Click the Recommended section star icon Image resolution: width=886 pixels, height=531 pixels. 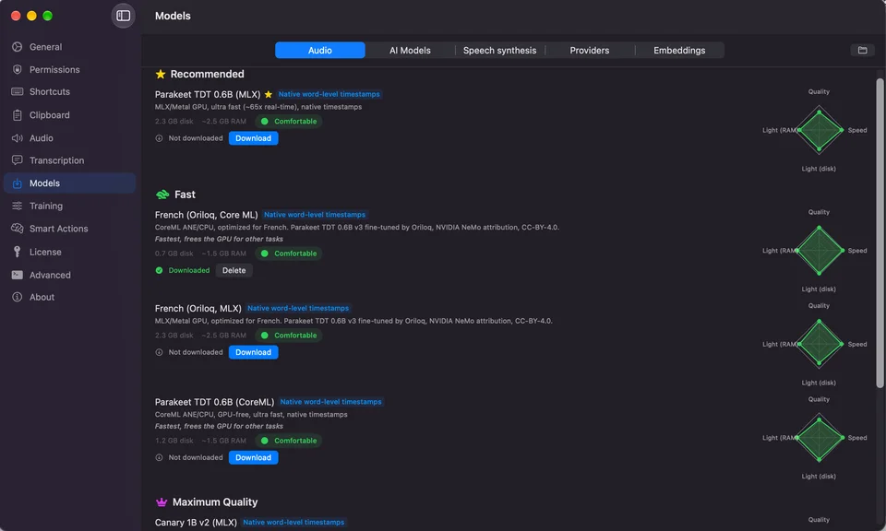click(161, 74)
